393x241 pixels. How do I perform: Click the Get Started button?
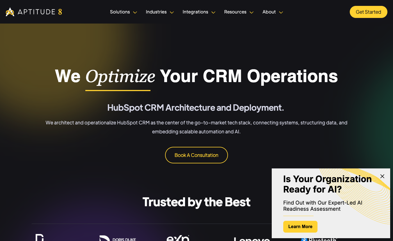click(x=368, y=12)
